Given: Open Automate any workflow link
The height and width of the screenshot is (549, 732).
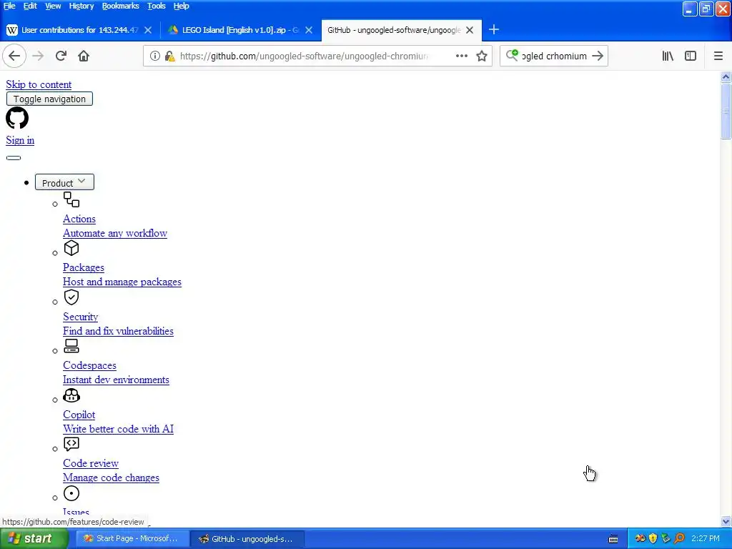Looking at the screenshot, I should point(115,233).
